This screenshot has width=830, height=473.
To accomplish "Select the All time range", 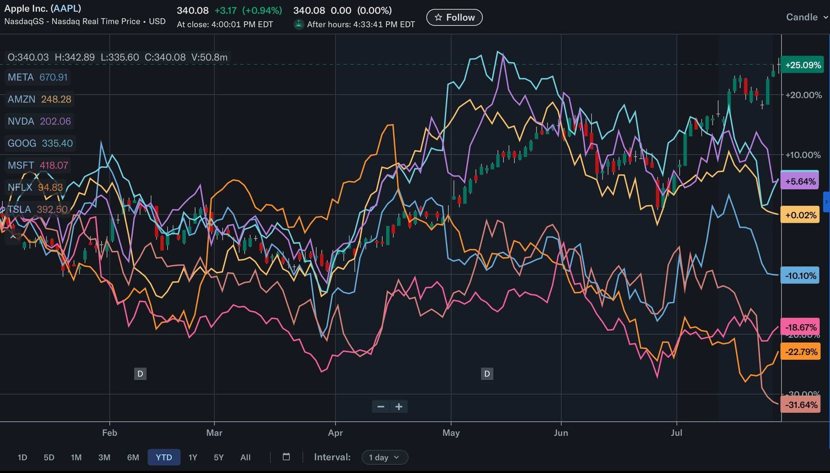I will [x=246, y=457].
